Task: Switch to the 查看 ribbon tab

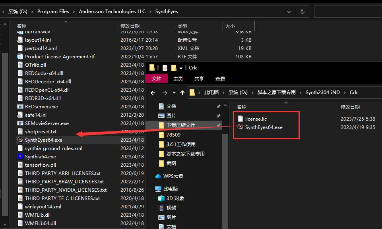Action: [220, 79]
